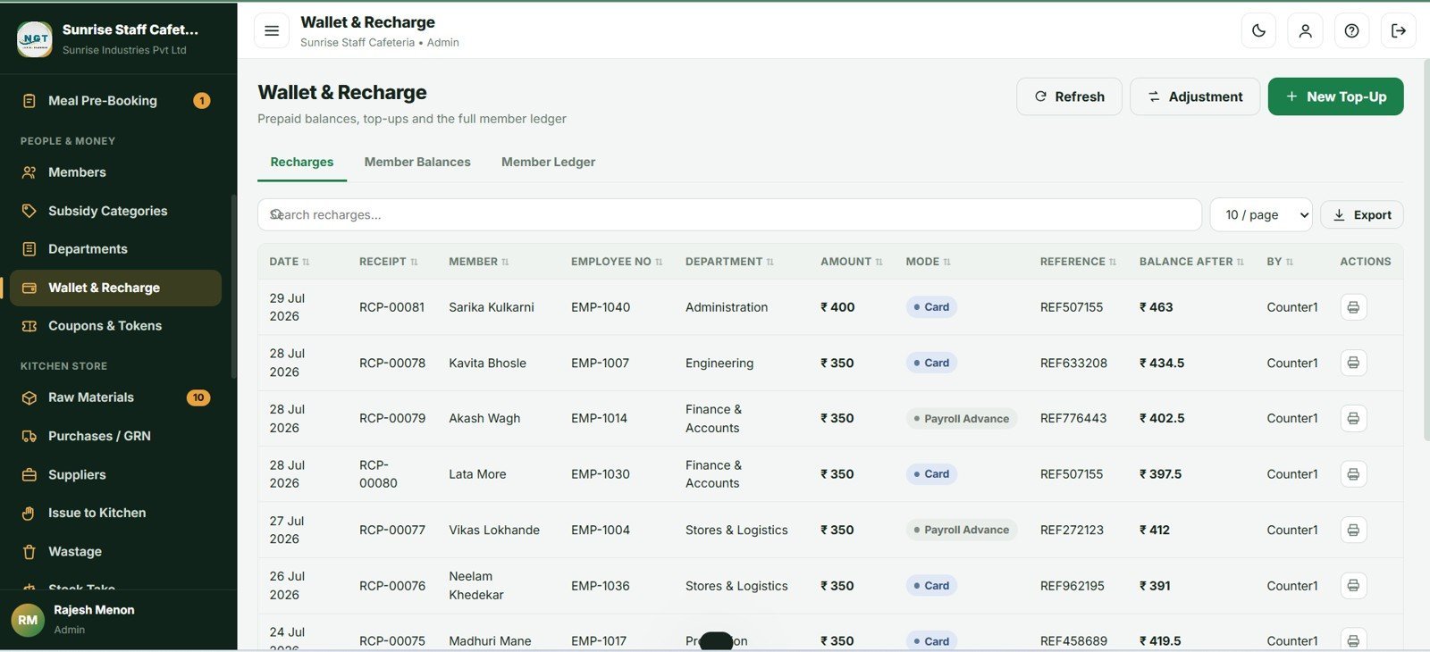Click receipt number RCP-00081
The width and height of the screenshot is (1430, 652).
click(392, 307)
